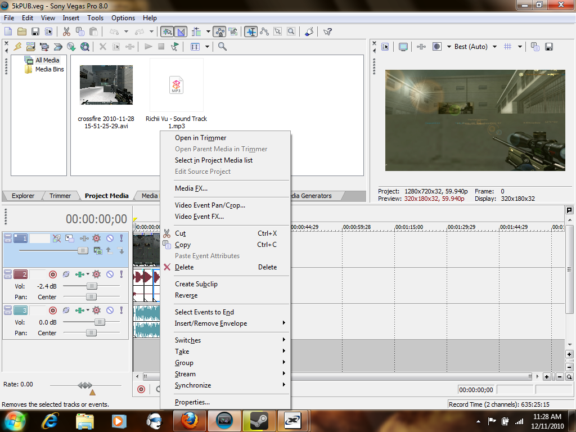Click Open in Trimmer menu entry
Viewport: 576px width, 432px height.
[200, 138]
